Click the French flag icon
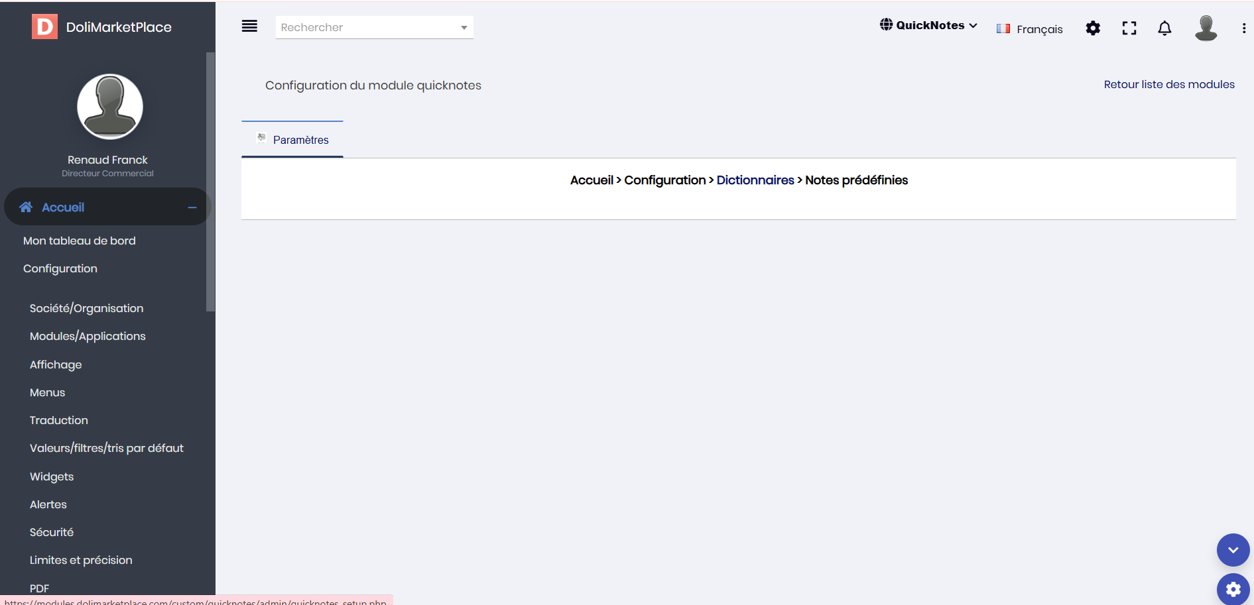Image resolution: width=1254 pixels, height=605 pixels. point(1003,28)
